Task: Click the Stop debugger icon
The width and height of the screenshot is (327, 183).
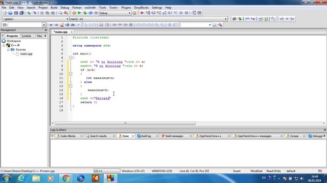Action: click(186, 13)
